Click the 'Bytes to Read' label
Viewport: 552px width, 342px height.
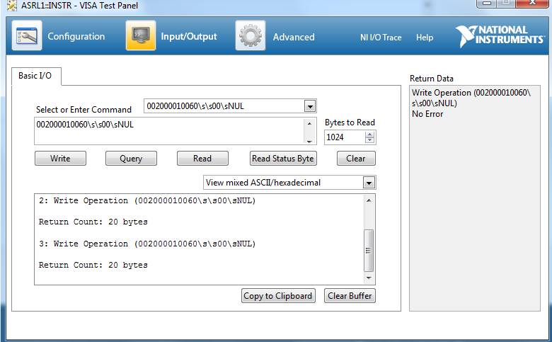click(350, 122)
